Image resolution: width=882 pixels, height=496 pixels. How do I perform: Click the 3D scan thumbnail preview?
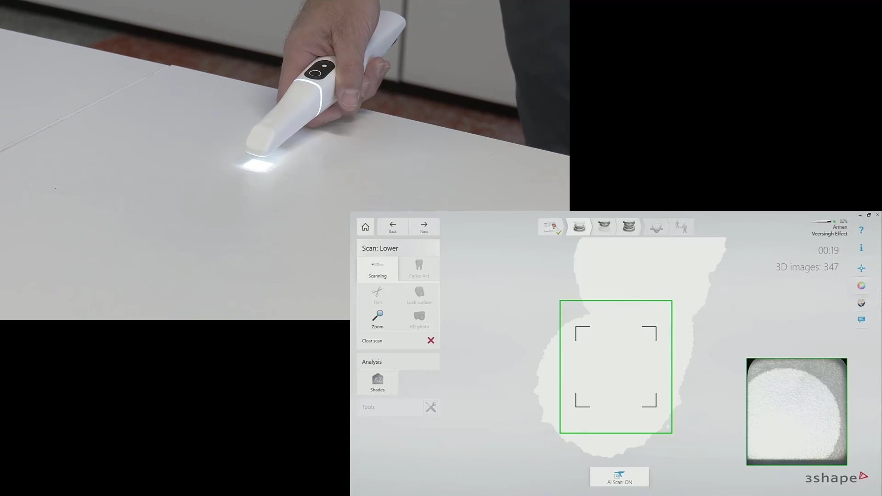click(x=797, y=411)
